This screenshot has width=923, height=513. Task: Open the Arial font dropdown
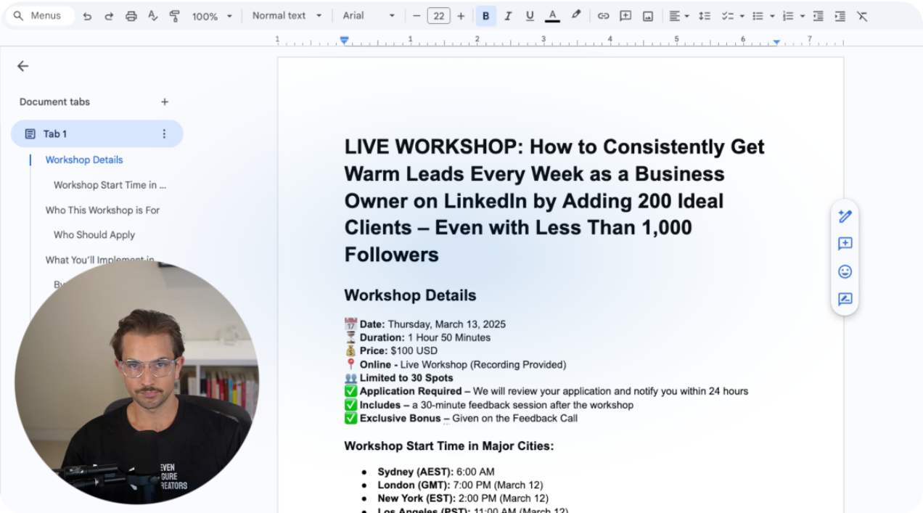click(x=369, y=16)
